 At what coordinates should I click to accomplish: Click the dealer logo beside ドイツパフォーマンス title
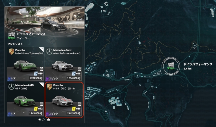click(12, 36)
